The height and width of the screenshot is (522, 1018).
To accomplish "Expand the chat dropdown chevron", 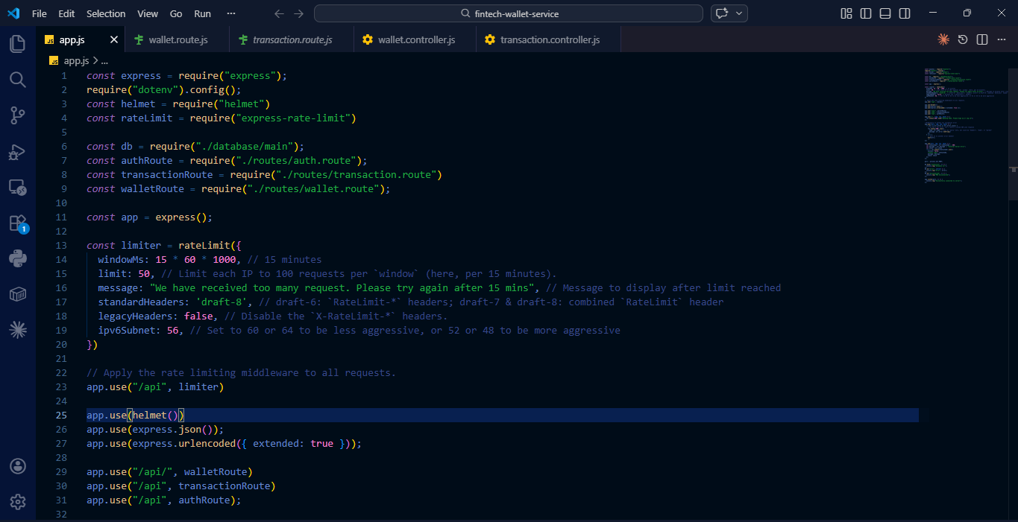I will (x=740, y=13).
